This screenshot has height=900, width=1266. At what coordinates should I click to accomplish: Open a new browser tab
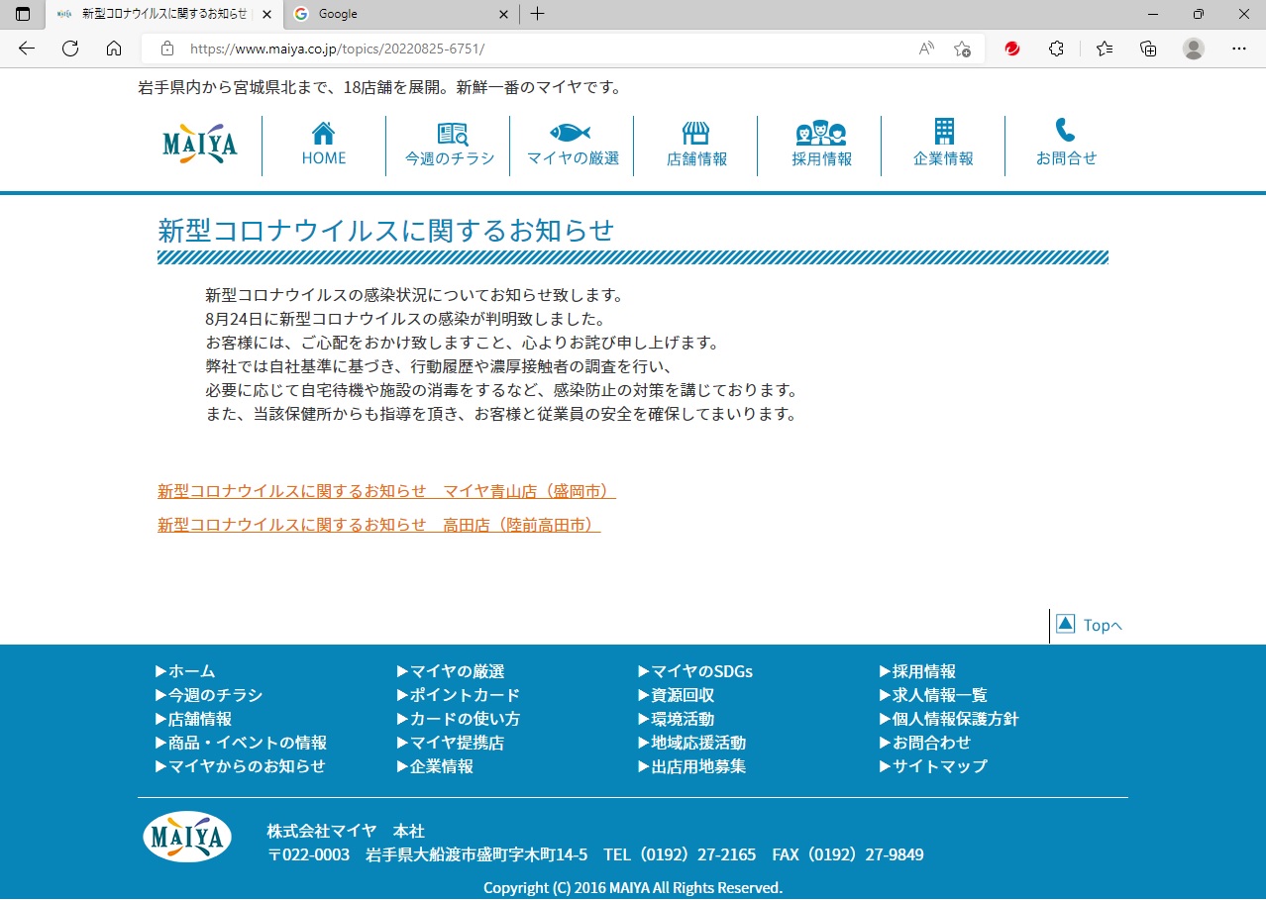click(x=537, y=14)
